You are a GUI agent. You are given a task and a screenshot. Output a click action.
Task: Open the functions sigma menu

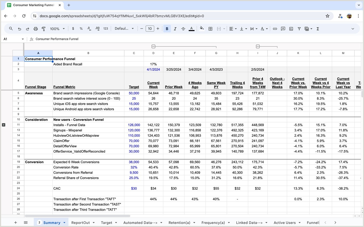[x=318, y=29]
